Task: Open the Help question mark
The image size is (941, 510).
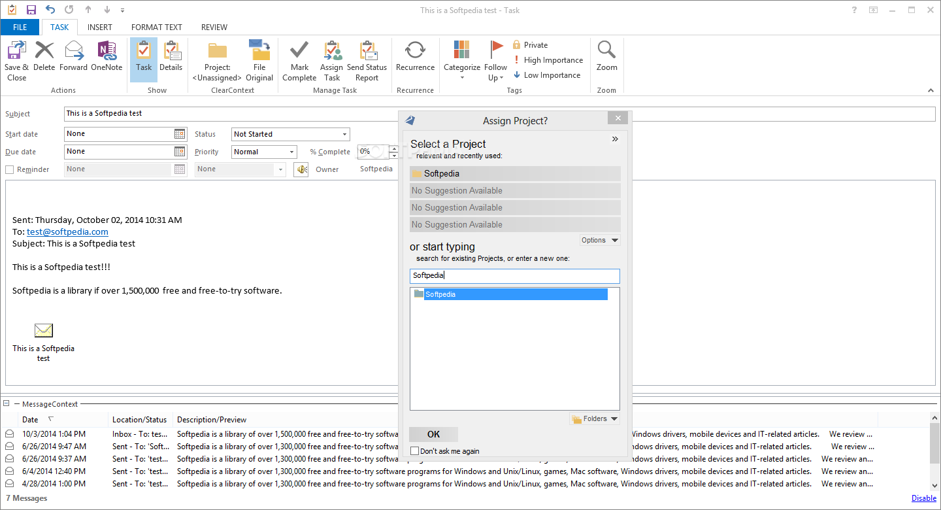Action: (854, 10)
